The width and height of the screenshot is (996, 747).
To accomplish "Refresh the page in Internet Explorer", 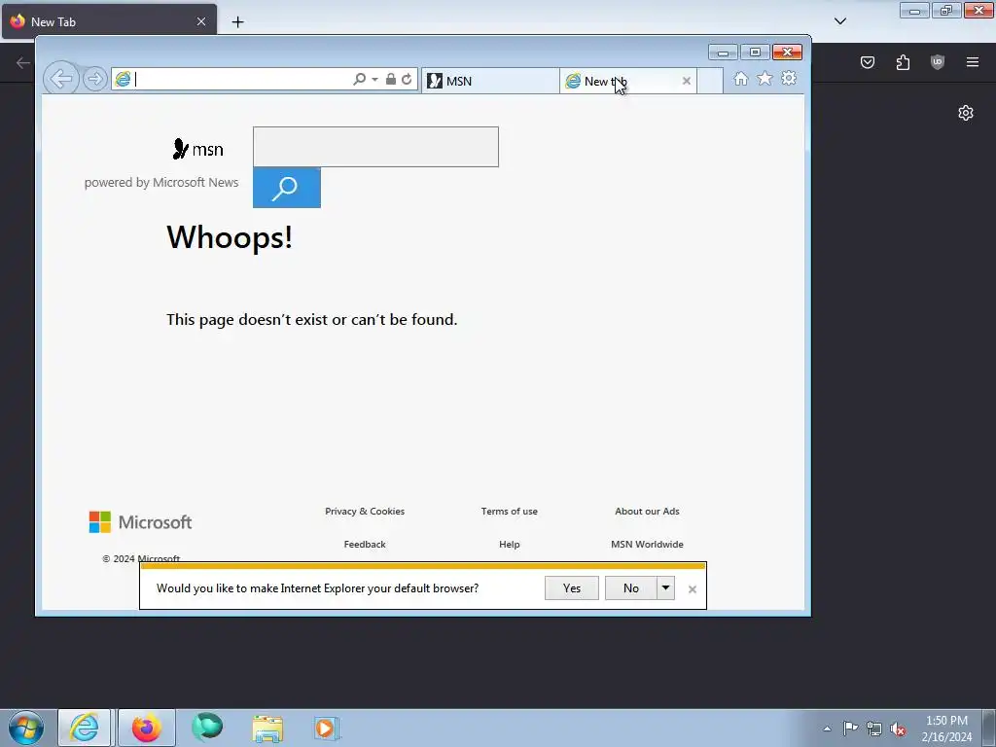I will [407, 79].
